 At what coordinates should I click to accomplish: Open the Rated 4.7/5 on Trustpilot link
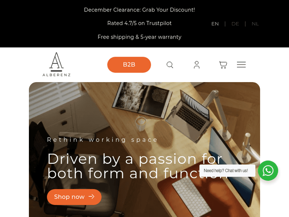139,23
